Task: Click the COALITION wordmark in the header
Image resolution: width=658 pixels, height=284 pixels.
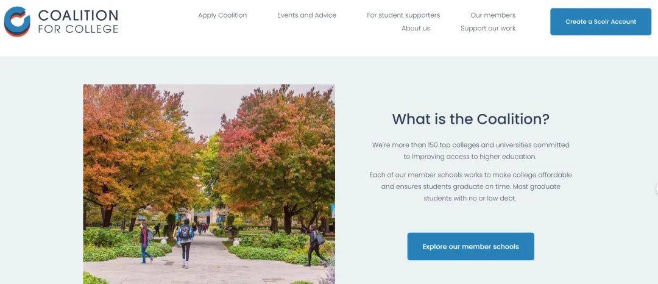Action: (x=78, y=15)
